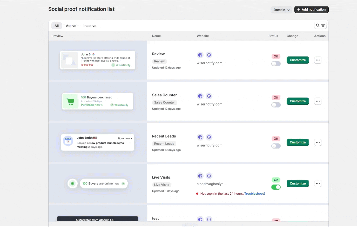
Task: Click the clock icon in the Review row
Action: pyautogui.click(x=209, y=55)
